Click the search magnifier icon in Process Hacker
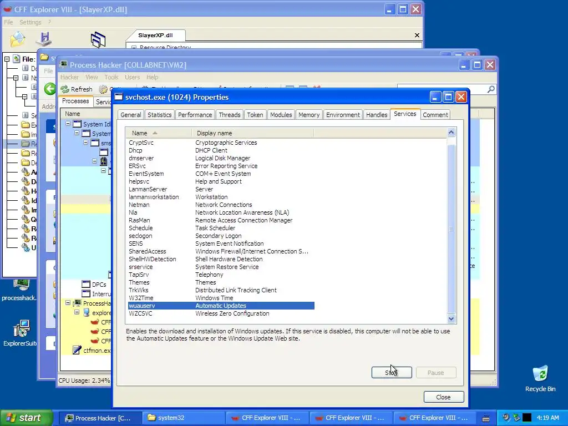This screenshot has width=568, height=426. coord(491,89)
